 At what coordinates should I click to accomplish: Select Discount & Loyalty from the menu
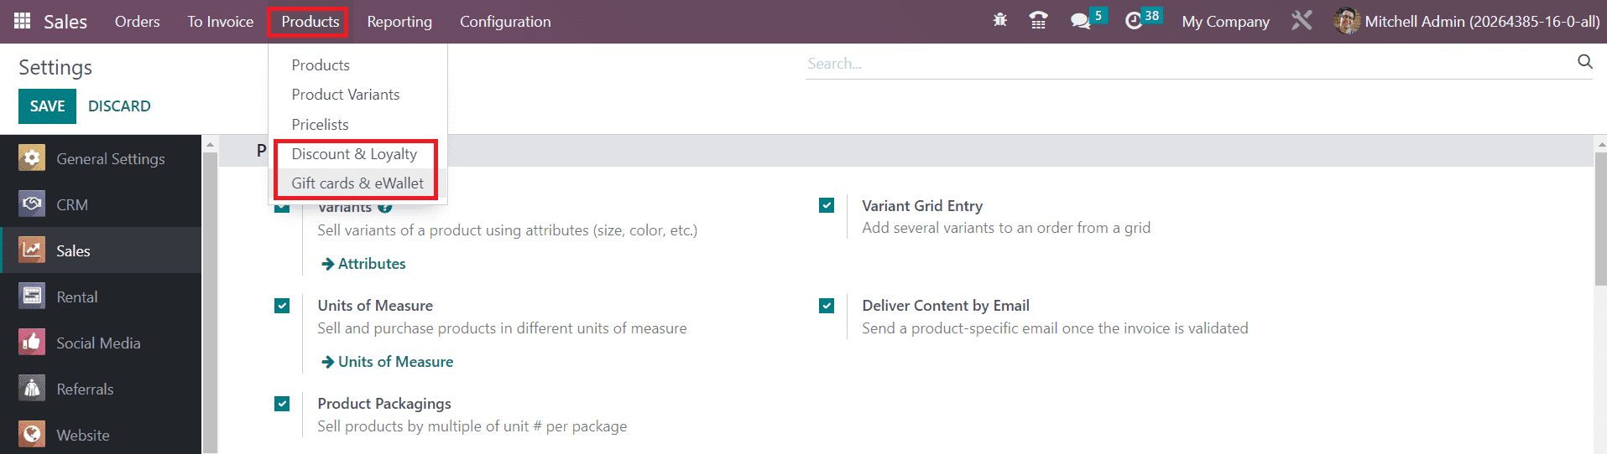point(354,154)
